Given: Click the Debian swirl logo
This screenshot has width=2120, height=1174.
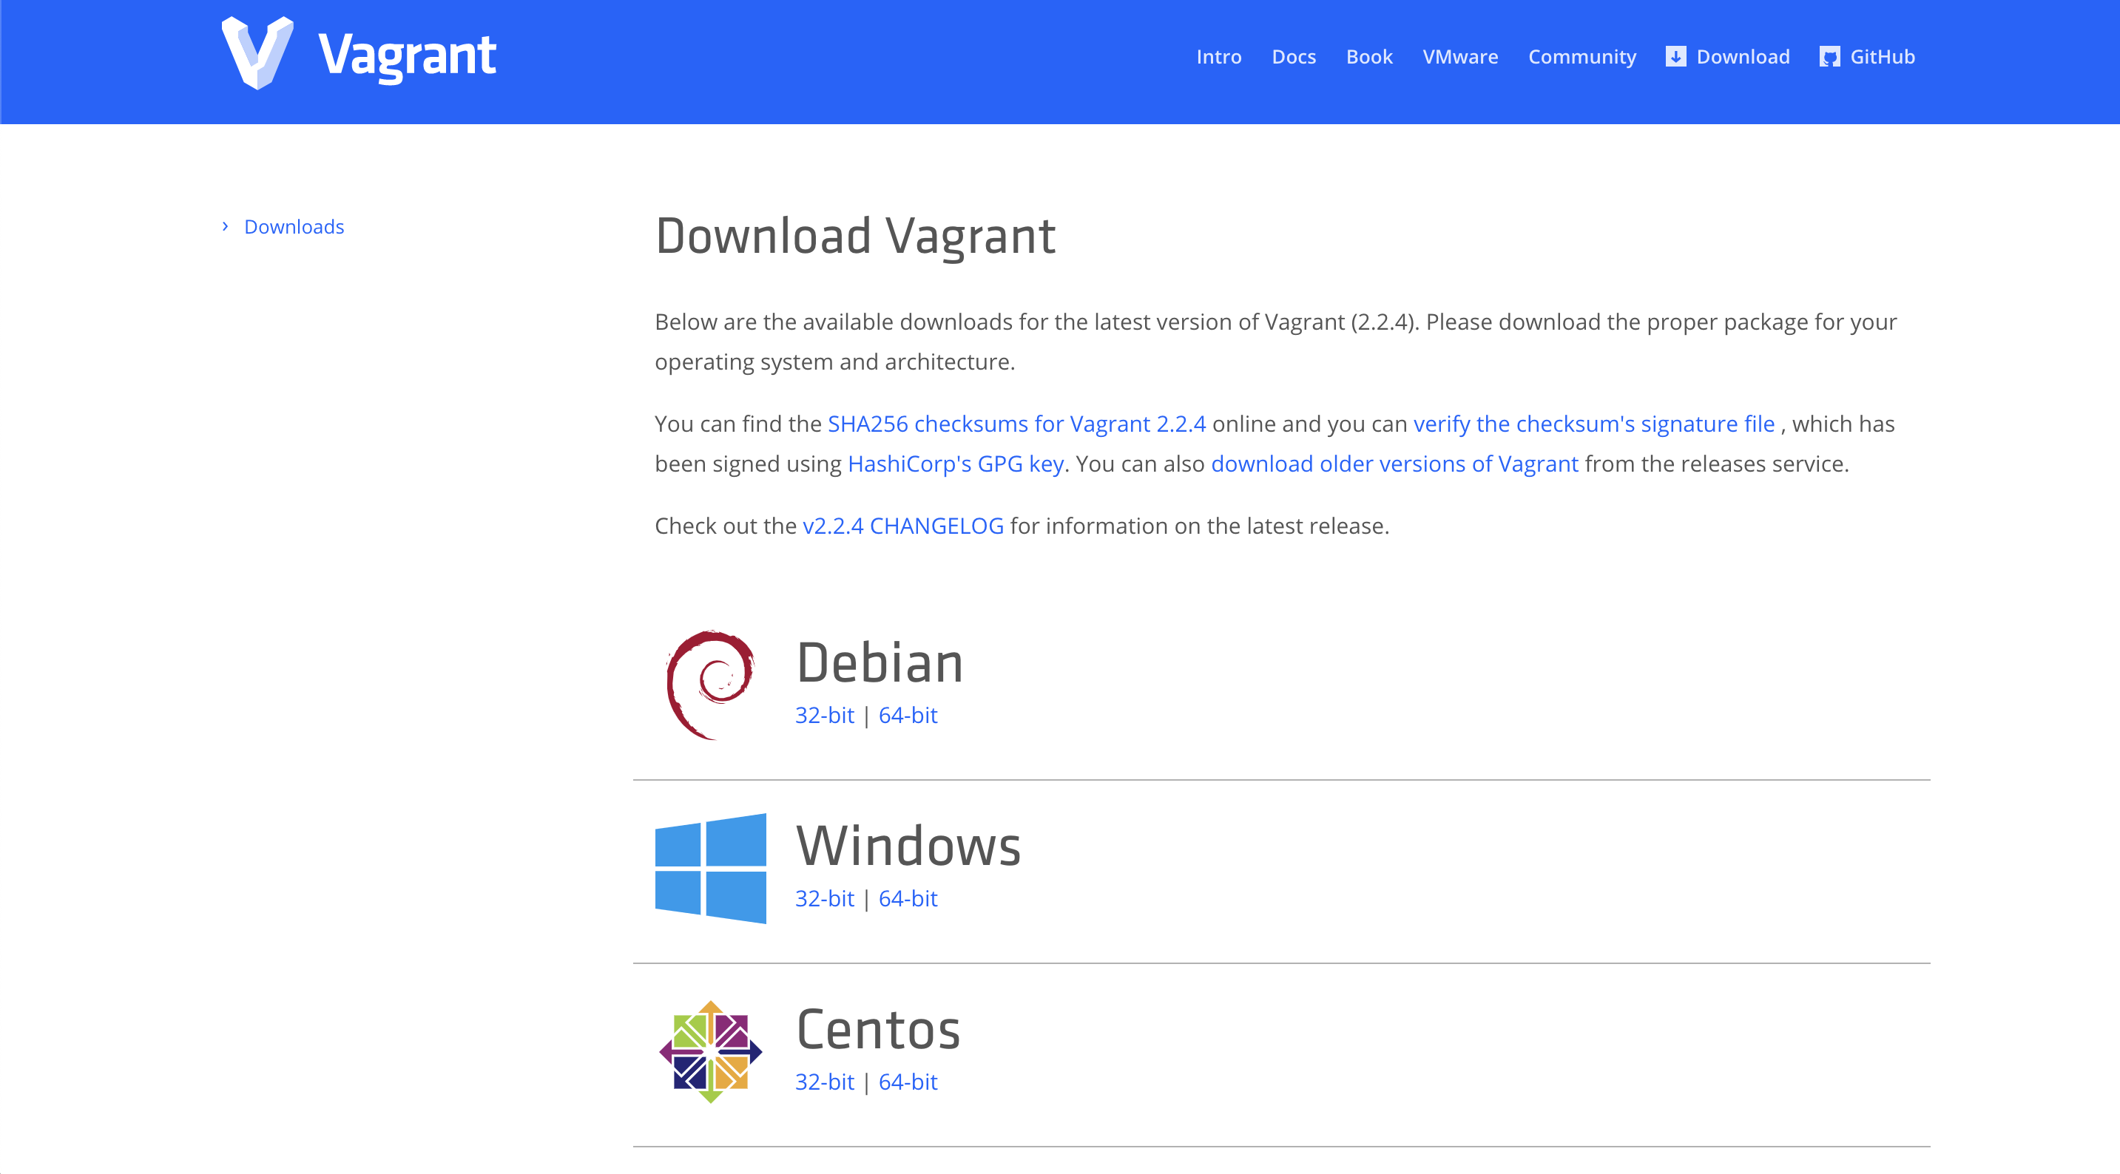Looking at the screenshot, I should (709, 685).
